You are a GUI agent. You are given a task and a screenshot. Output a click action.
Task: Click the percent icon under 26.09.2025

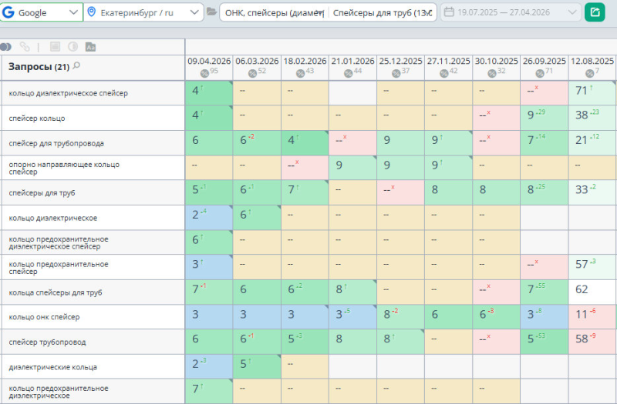(x=540, y=73)
